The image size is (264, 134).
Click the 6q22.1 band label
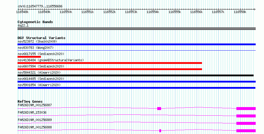pyautogui.click(x=23, y=25)
